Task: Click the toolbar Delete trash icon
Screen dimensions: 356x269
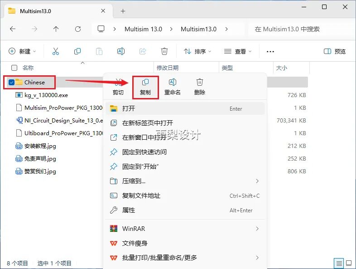Action: point(164,51)
